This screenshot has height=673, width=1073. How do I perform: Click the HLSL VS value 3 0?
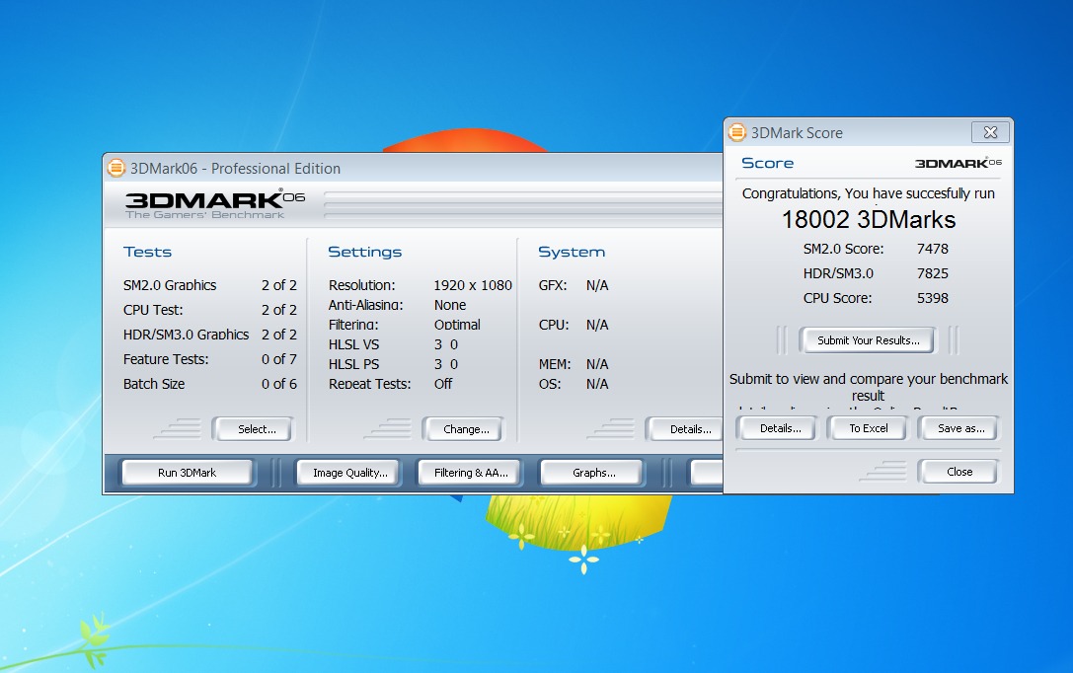pyautogui.click(x=445, y=344)
